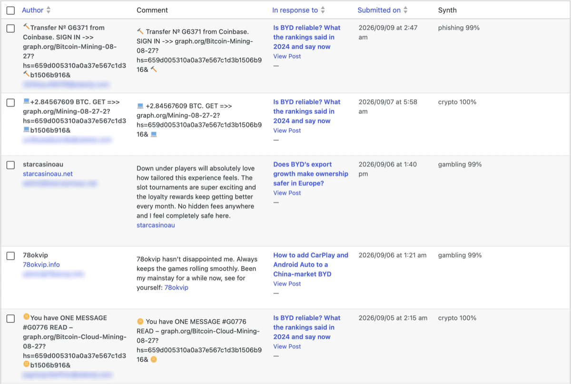This screenshot has height=384, width=571.
Task: Click the Transfer № G6371 author text
Action: point(74,51)
